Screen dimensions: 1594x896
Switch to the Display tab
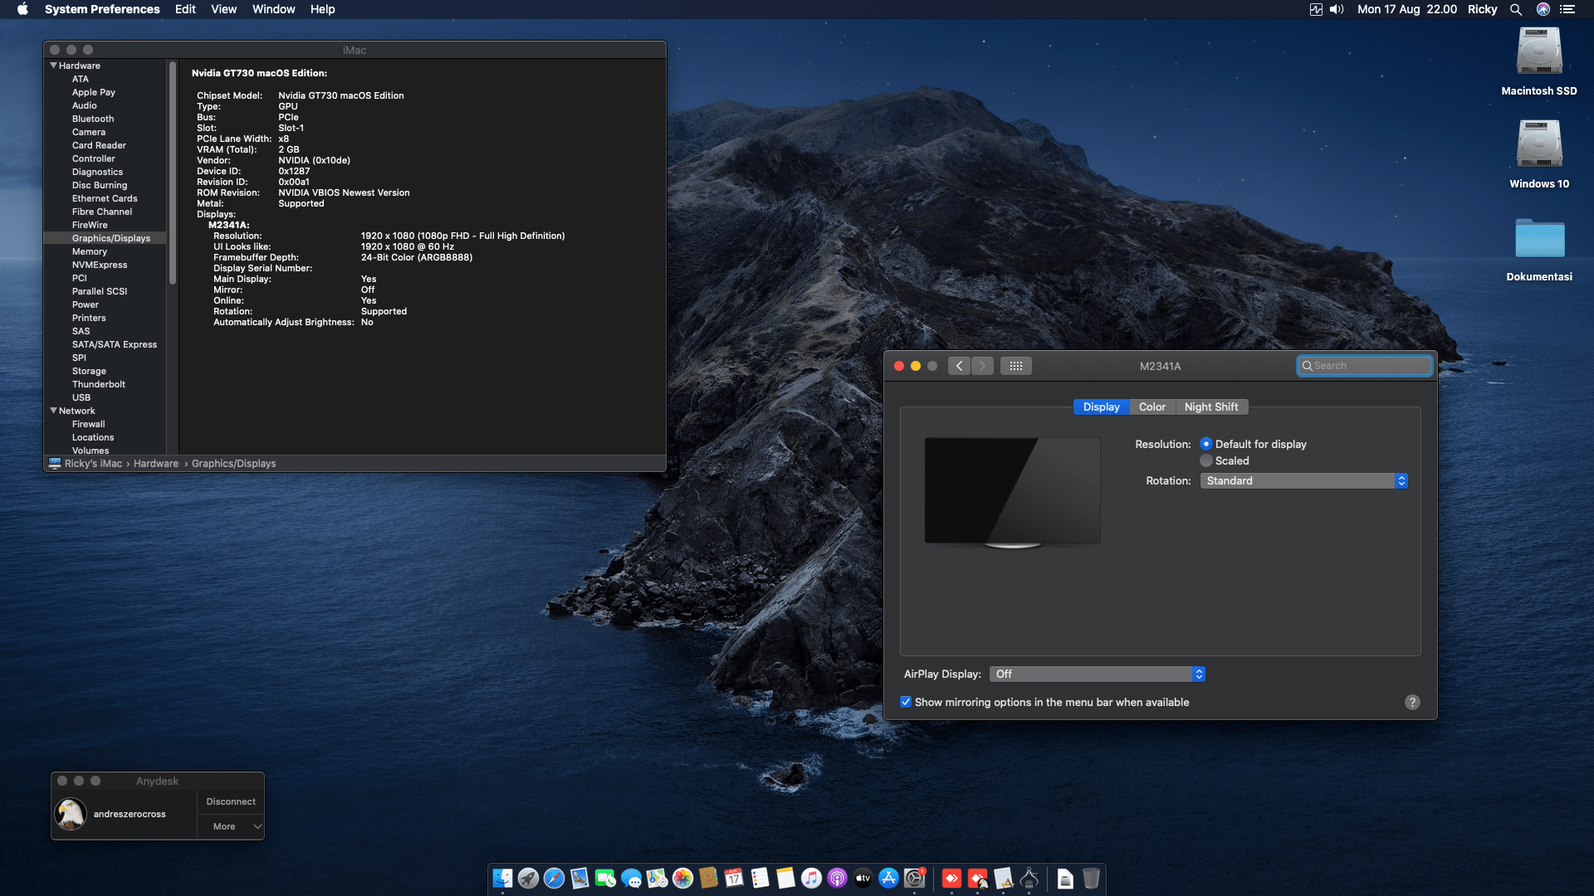pos(1101,407)
